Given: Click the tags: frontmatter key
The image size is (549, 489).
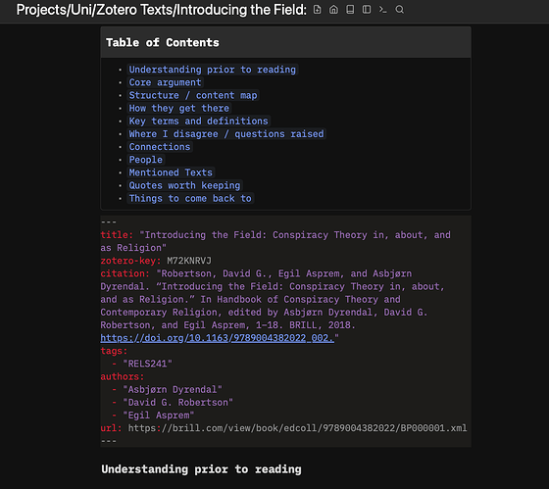Looking at the screenshot, I should tap(114, 351).
